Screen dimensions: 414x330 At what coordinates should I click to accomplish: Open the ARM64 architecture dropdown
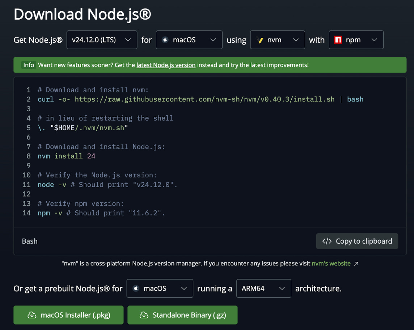(x=264, y=288)
